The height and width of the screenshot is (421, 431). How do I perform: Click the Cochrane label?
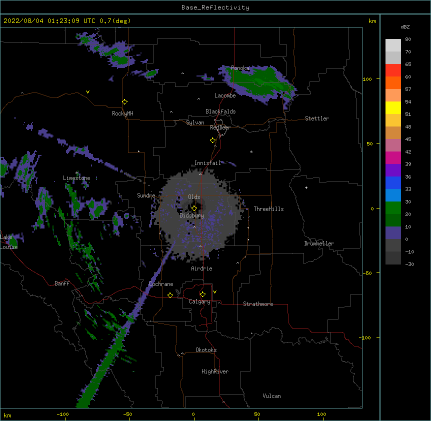click(x=161, y=284)
